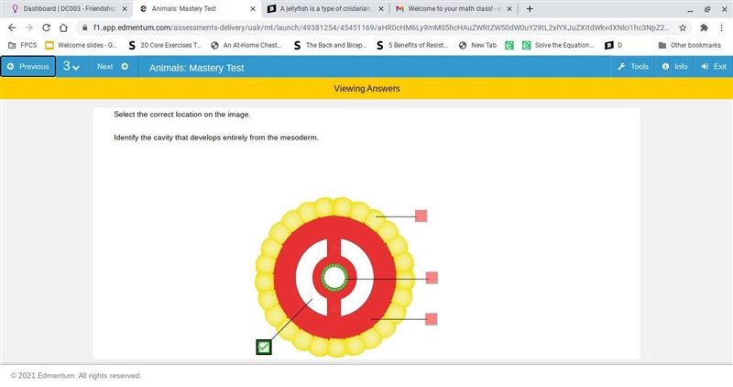The width and height of the screenshot is (733, 387).
Task: Open the 5 Benefits of Resist bookmark
Action: point(413,45)
